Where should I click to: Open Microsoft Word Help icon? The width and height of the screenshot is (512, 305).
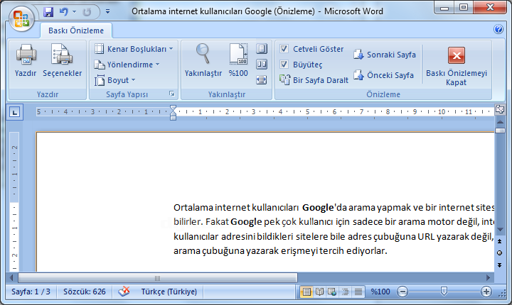point(498,29)
